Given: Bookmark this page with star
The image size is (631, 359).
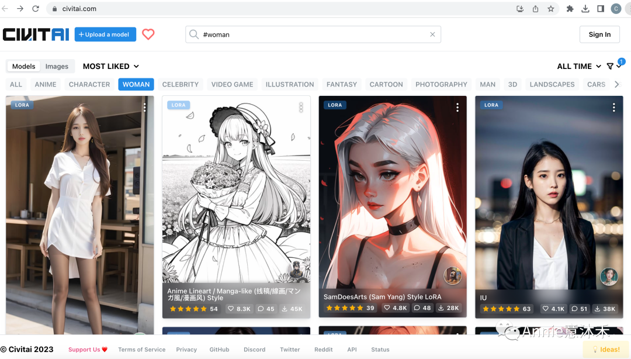Looking at the screenshot, I should (x=550, y=9).
